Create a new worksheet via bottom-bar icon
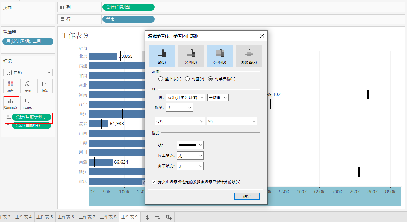This screenshot has height=222, width=407. click(146, 216)
